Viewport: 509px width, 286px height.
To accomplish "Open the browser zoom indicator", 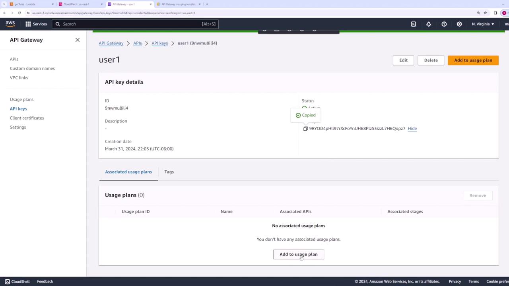I will tap(479, 13).
